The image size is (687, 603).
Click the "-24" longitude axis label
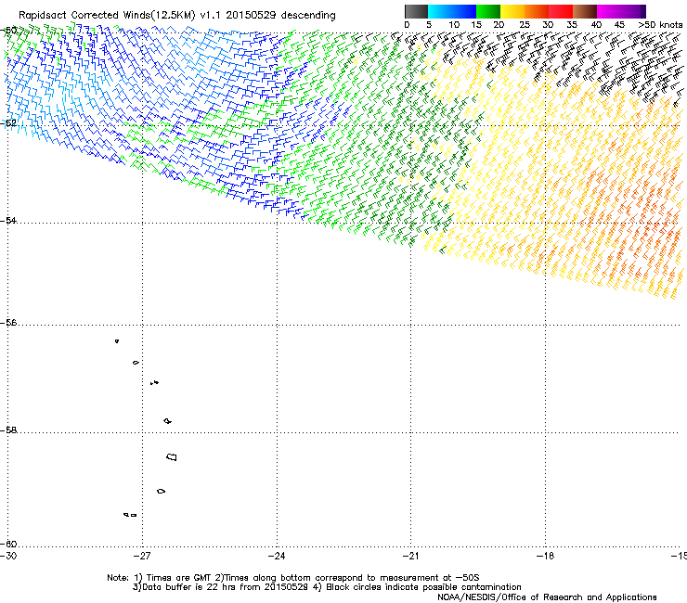pos(277,556)
